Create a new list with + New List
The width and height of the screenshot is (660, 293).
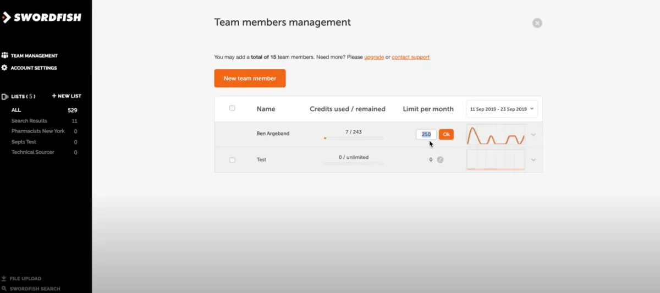67,96
